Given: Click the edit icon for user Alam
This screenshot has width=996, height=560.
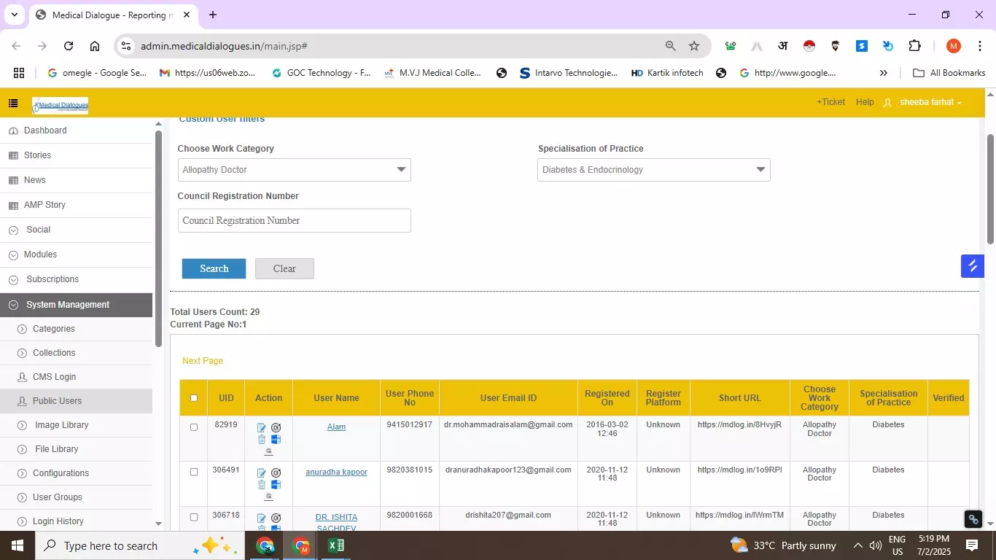Looking at the screenshot, I should coord(262,428).
